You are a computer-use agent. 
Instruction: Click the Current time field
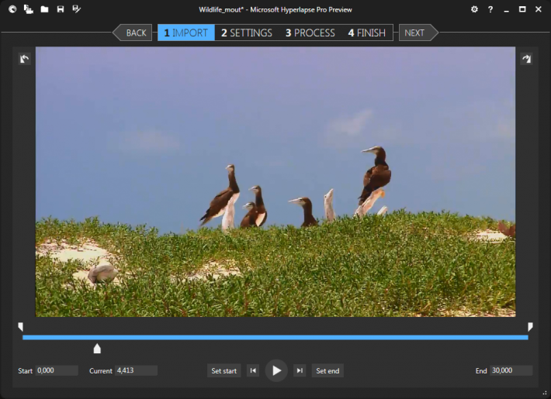click(x=136, y=370)
